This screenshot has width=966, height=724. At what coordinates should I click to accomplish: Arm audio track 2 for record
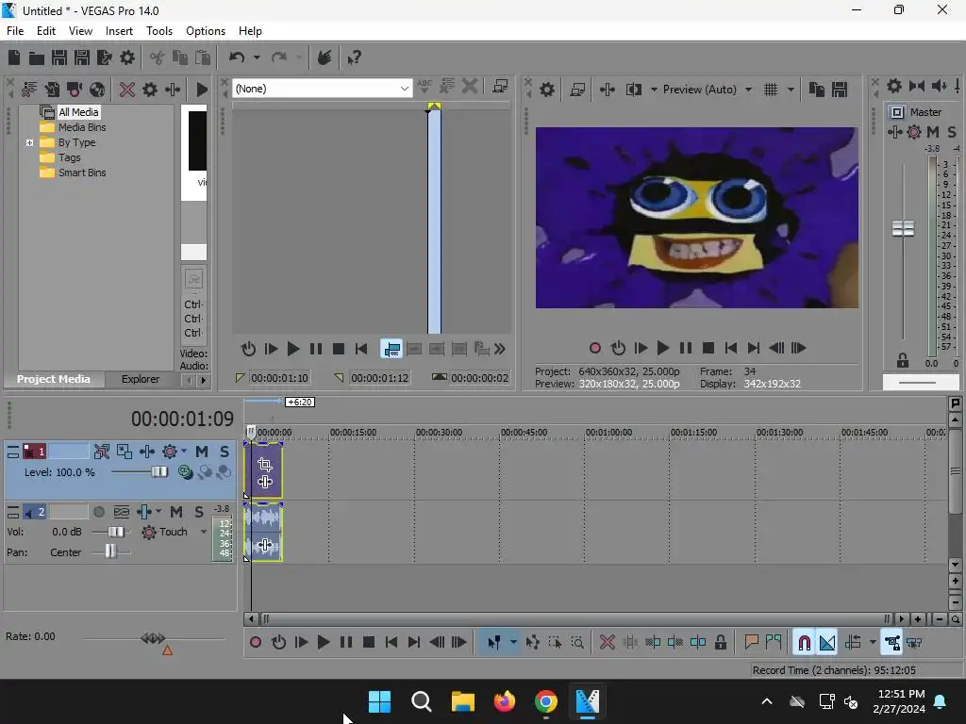tap(98, 512)
